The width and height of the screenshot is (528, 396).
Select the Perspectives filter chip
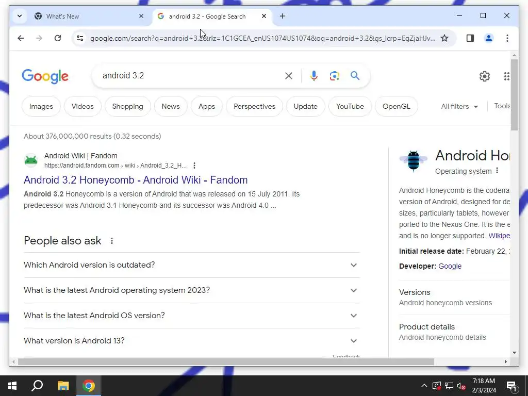pyautogui.click(x=255, y=106)
